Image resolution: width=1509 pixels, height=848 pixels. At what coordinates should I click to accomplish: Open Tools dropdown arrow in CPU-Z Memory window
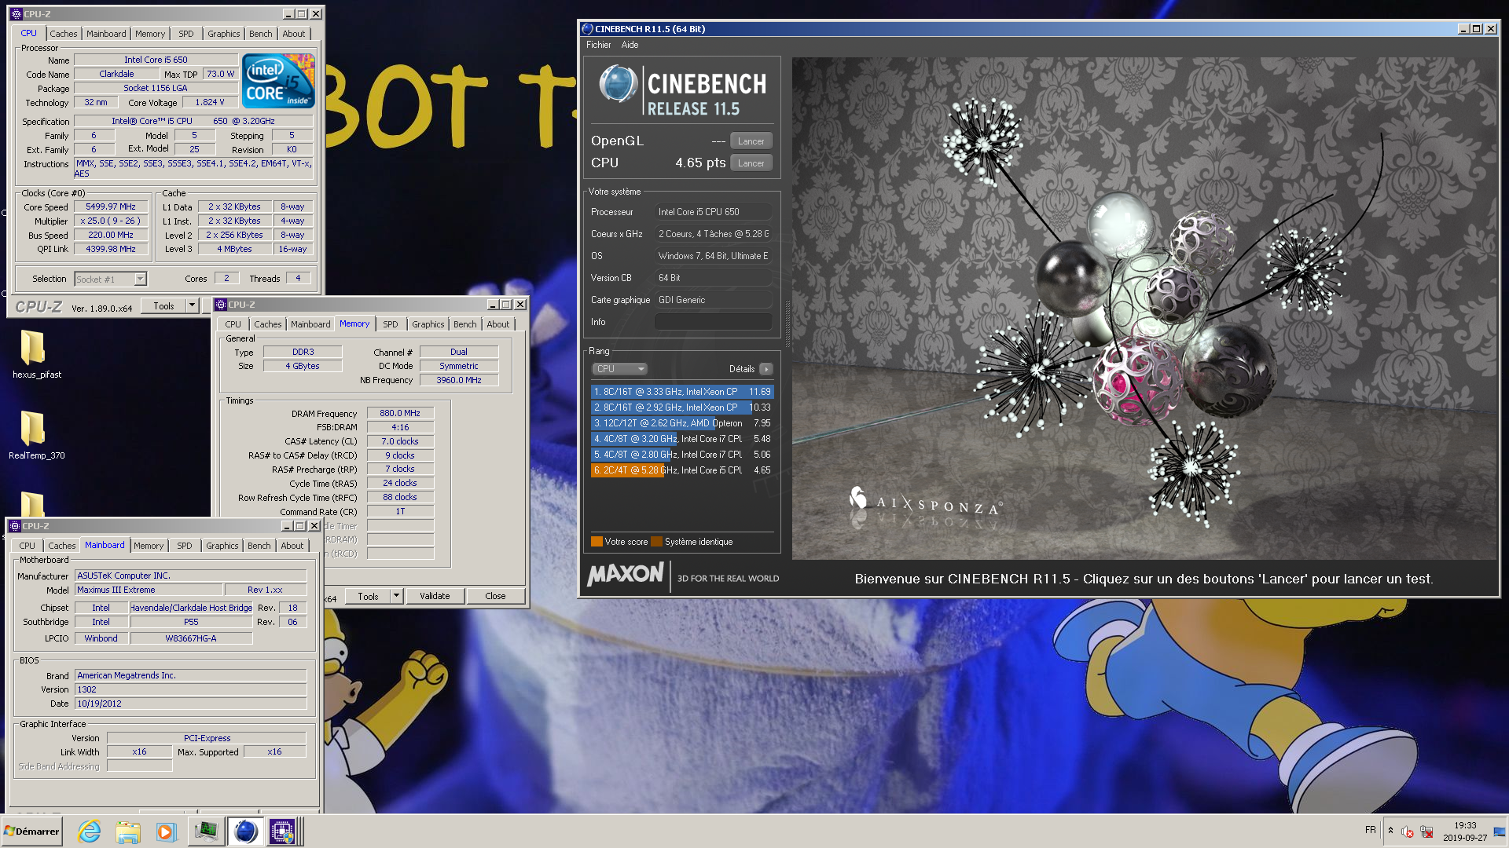(396, 596)
